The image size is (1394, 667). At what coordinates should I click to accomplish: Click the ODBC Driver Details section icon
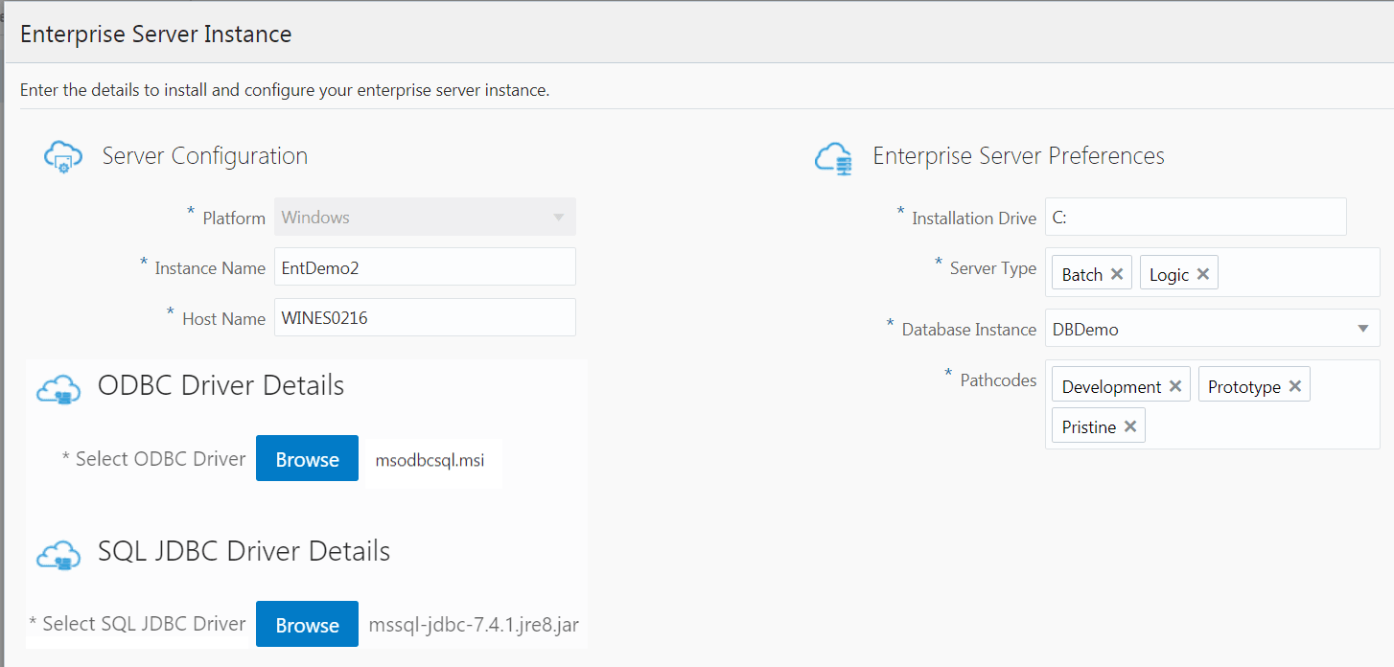pyautogui.click(x=58, y=389)
